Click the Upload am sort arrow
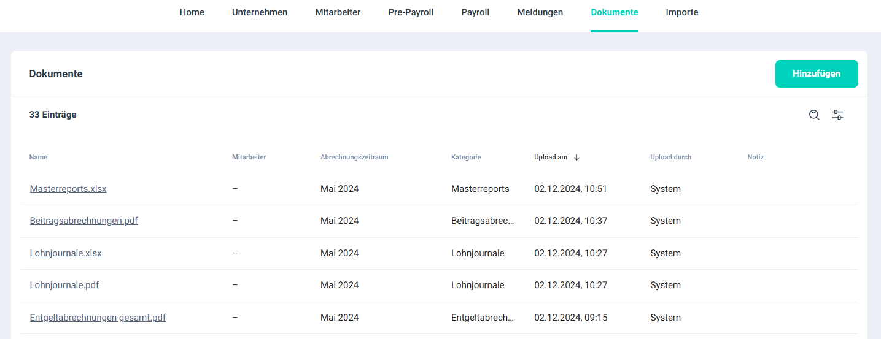 point(576,158)
